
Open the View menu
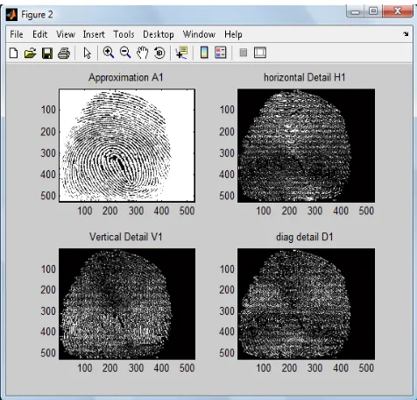(66, 34)
